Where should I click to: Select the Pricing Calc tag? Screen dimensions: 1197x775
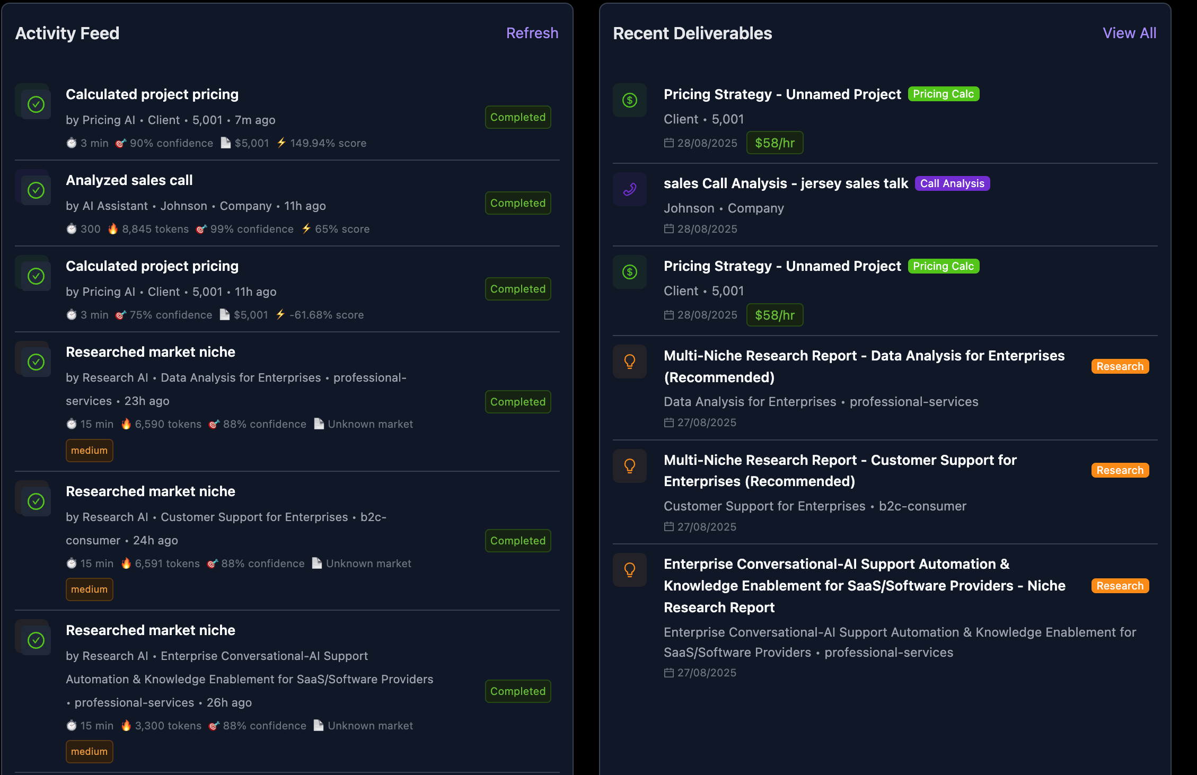point(944,94)
